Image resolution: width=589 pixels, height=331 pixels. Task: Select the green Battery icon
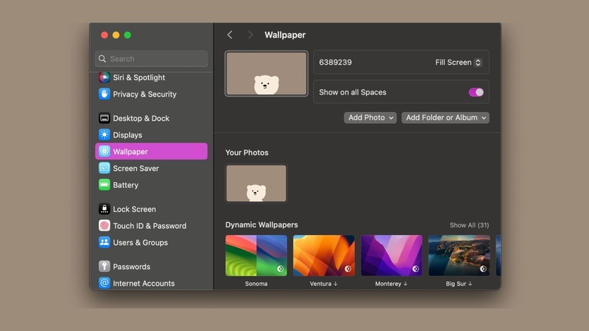(x=104, y=184)
